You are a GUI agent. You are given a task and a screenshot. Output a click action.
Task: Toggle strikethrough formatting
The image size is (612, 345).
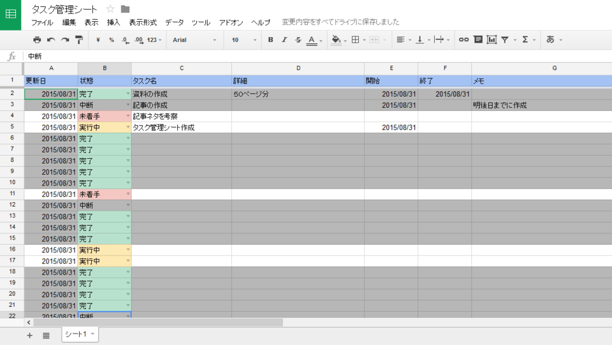coord(298,40)
